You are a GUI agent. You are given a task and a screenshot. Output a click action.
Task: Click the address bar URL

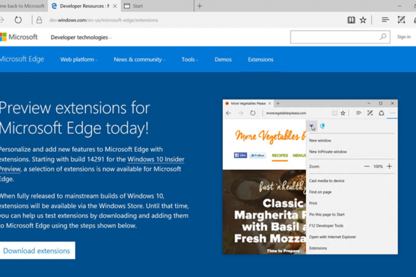click(x=103, y=20)
